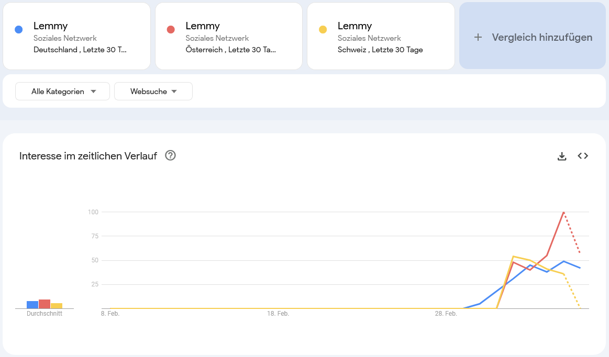Screen dimensions: 609x357
Task: Open embed code via angle brackets icon
Action: tap(583, 156)
